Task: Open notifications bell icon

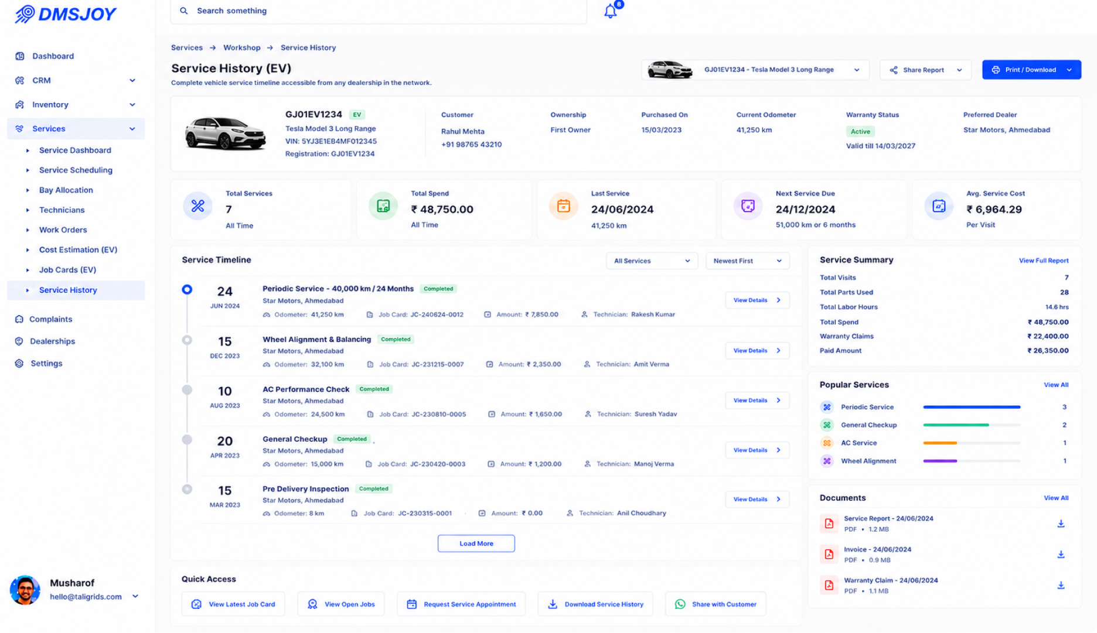Action: [x=610, y=11]
